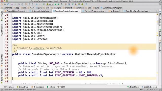
Task: Close the styles.xml tab
Action: pos(121,11)
